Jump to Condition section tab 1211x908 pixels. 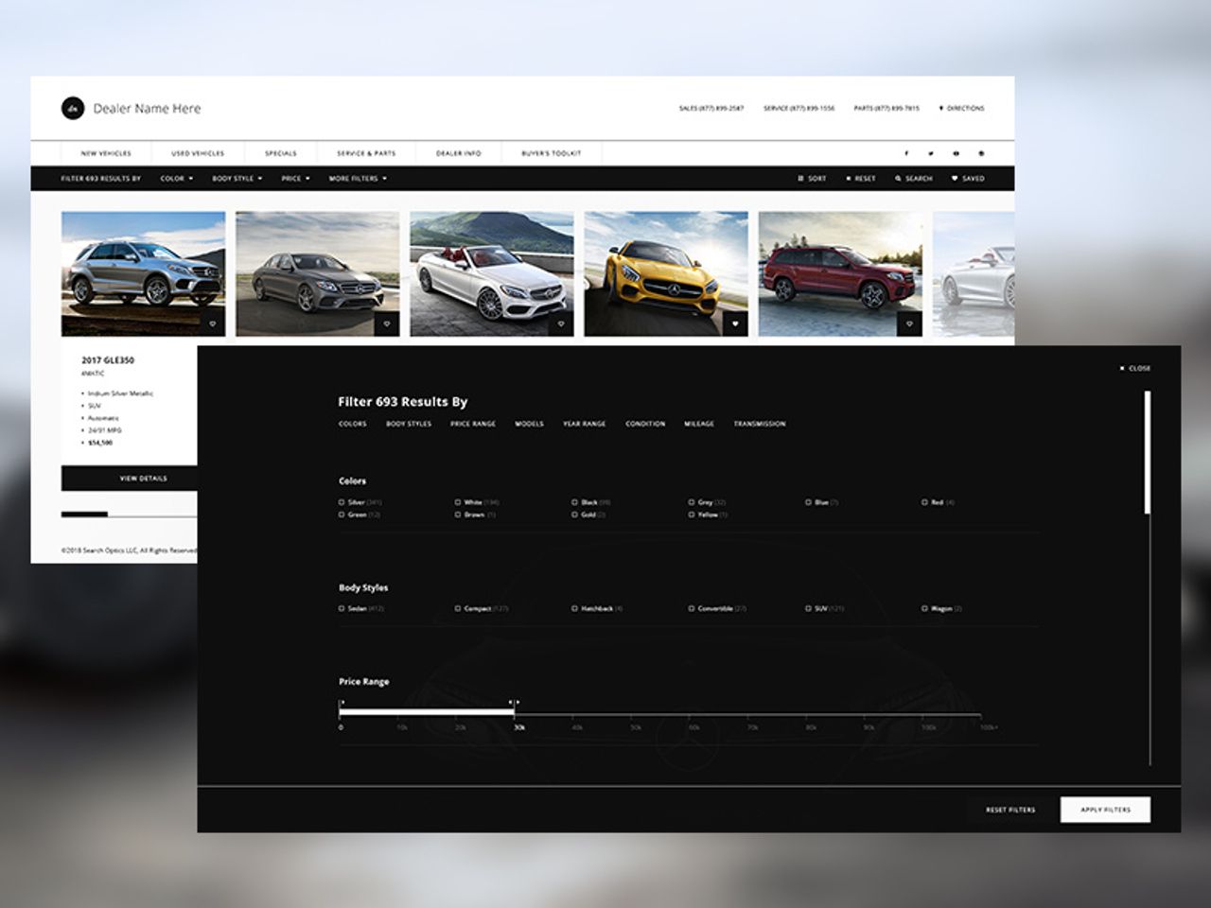[645, 424]
